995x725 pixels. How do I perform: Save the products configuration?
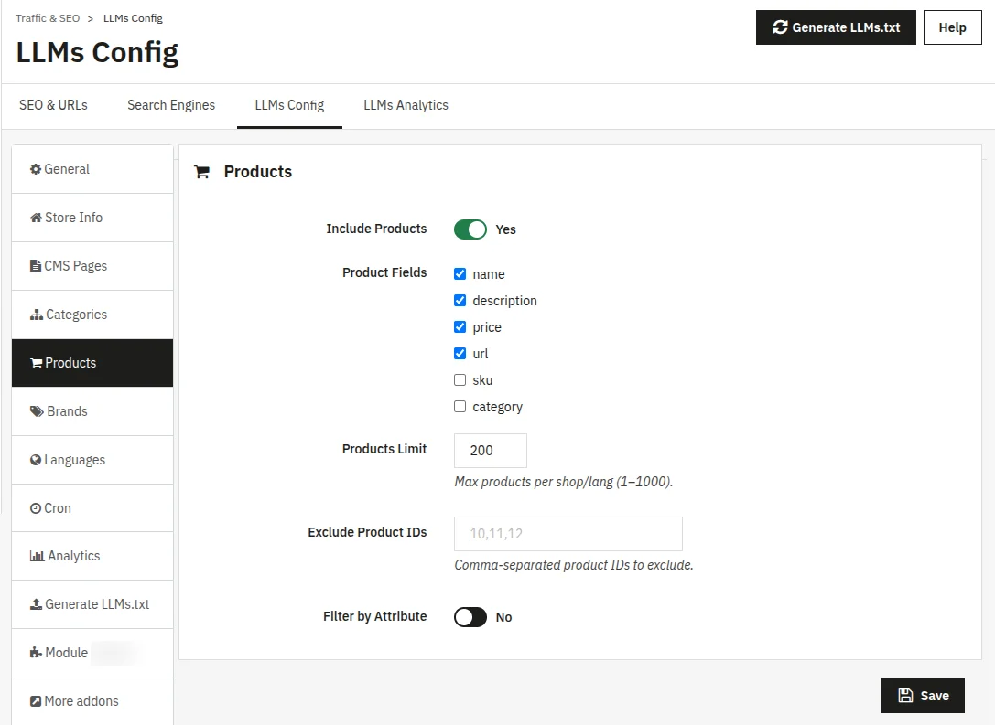tap(923, 696)
